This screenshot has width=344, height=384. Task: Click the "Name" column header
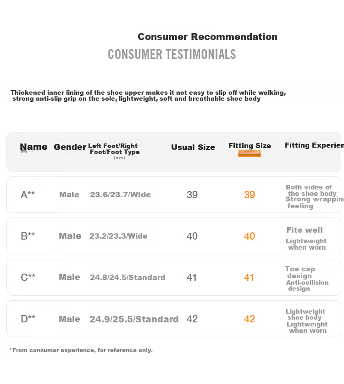tap(33, 147)
